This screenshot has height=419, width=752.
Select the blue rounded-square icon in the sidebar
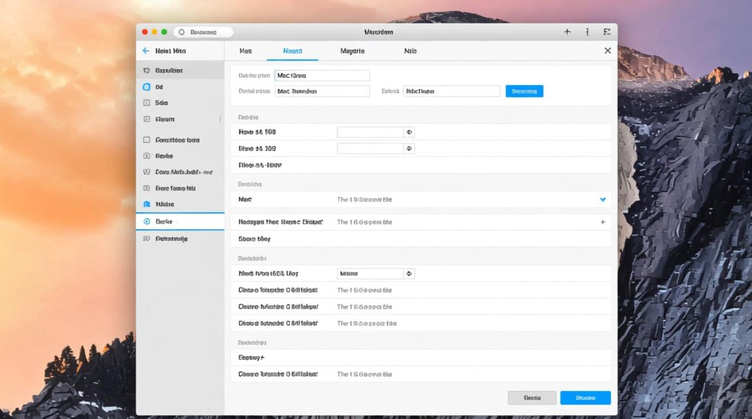click(147, 87)
